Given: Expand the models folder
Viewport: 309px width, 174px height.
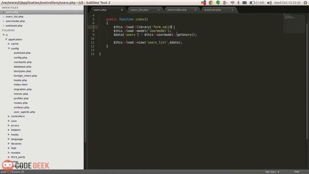Looking at the screenshot, I should [x=9, y=153].
